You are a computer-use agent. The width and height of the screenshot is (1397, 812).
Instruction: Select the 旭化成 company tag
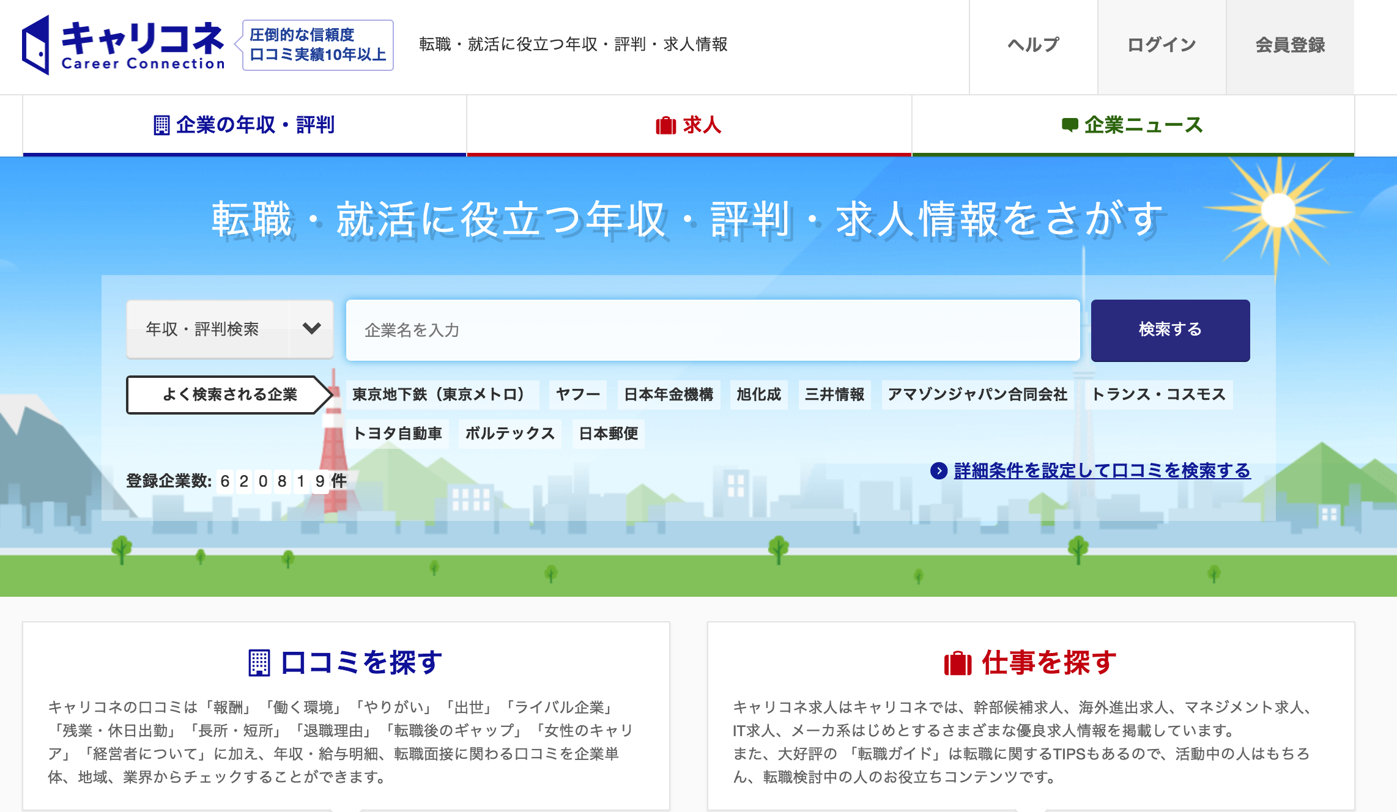pos(759,394)
